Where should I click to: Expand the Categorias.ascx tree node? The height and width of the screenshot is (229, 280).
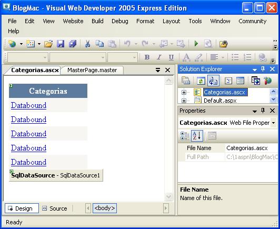pyautogui.click(x=184, y=92)
